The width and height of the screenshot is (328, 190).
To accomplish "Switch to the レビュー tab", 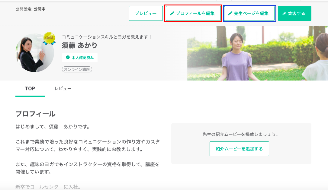I will point(63,89).
